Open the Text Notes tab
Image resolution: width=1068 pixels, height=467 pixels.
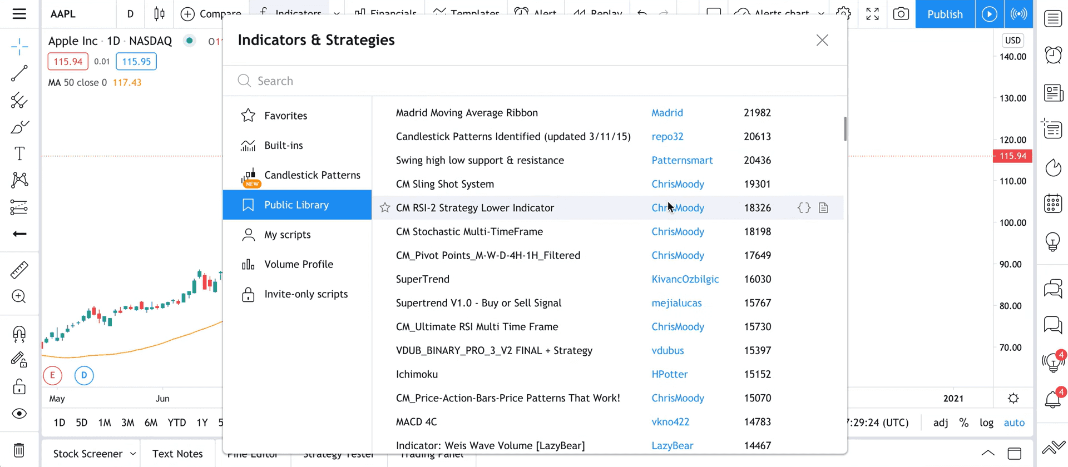[177, 454]
